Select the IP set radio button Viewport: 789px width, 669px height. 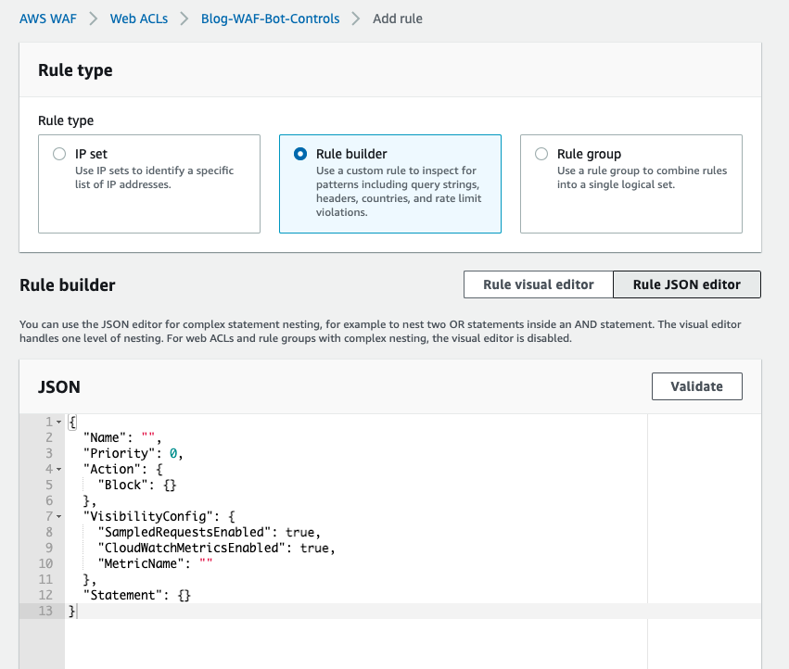(x=59, y=154)
